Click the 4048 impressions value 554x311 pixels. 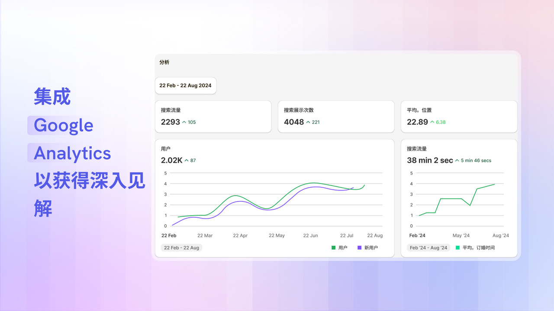tap(294, 122)
